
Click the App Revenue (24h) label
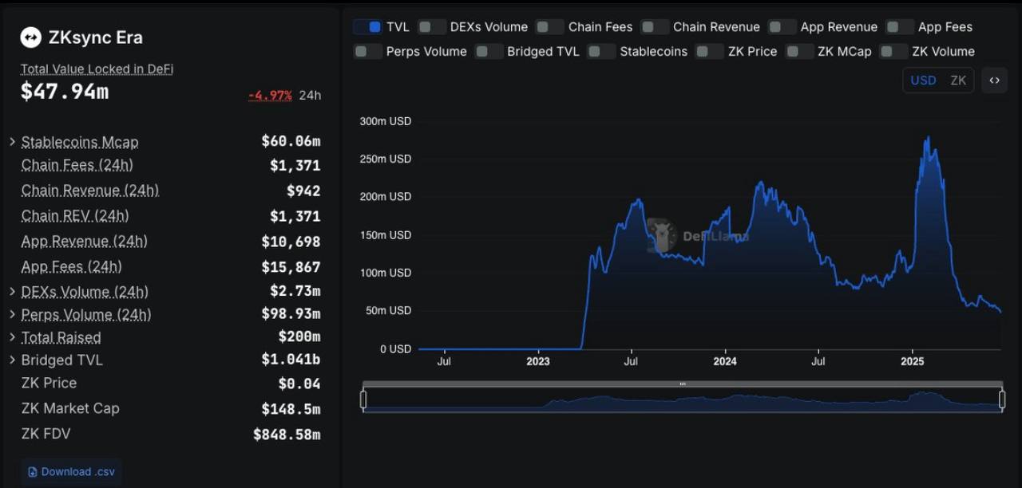(84, 242)
